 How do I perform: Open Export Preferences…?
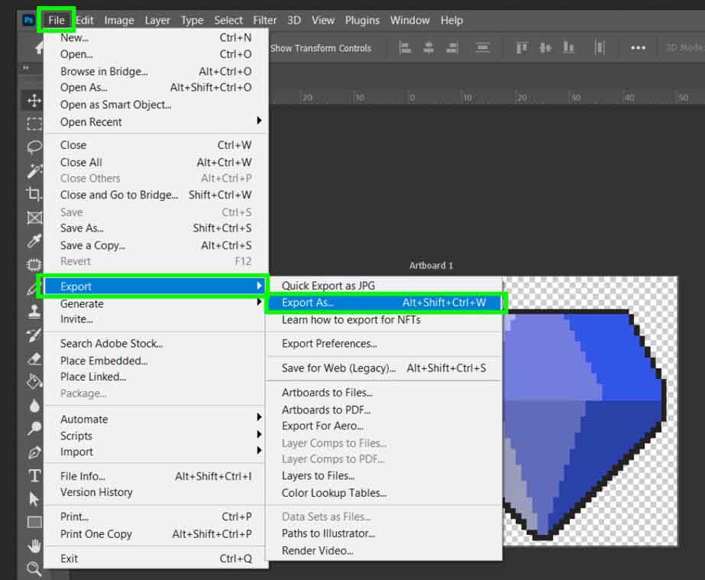384,344
